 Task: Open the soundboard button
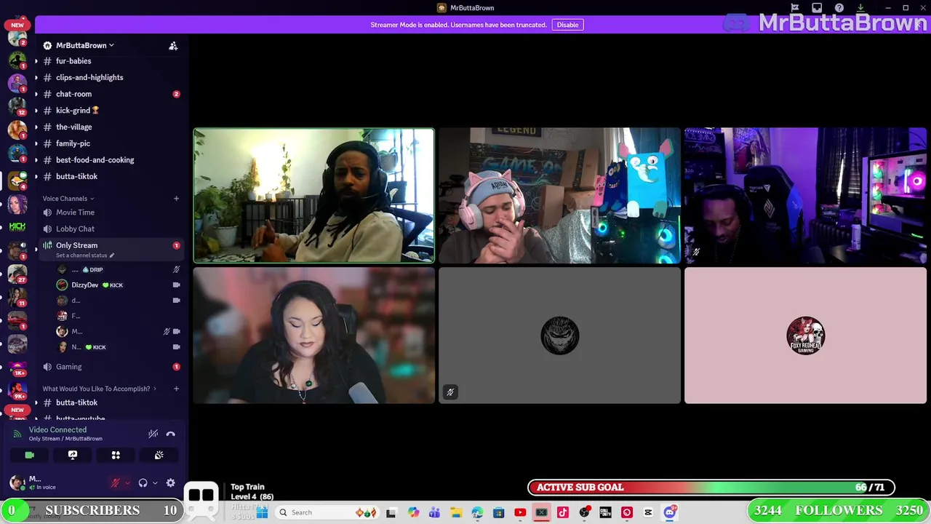(x=159, y=455)
